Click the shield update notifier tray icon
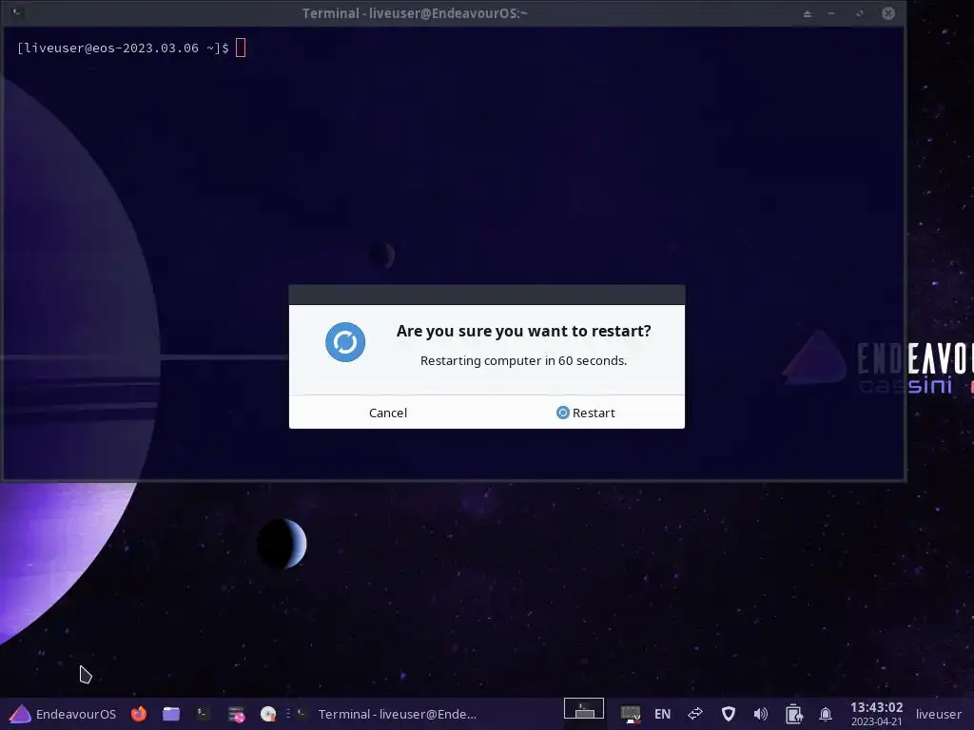This screenshot has width=974, height=730. pos(728,714)
